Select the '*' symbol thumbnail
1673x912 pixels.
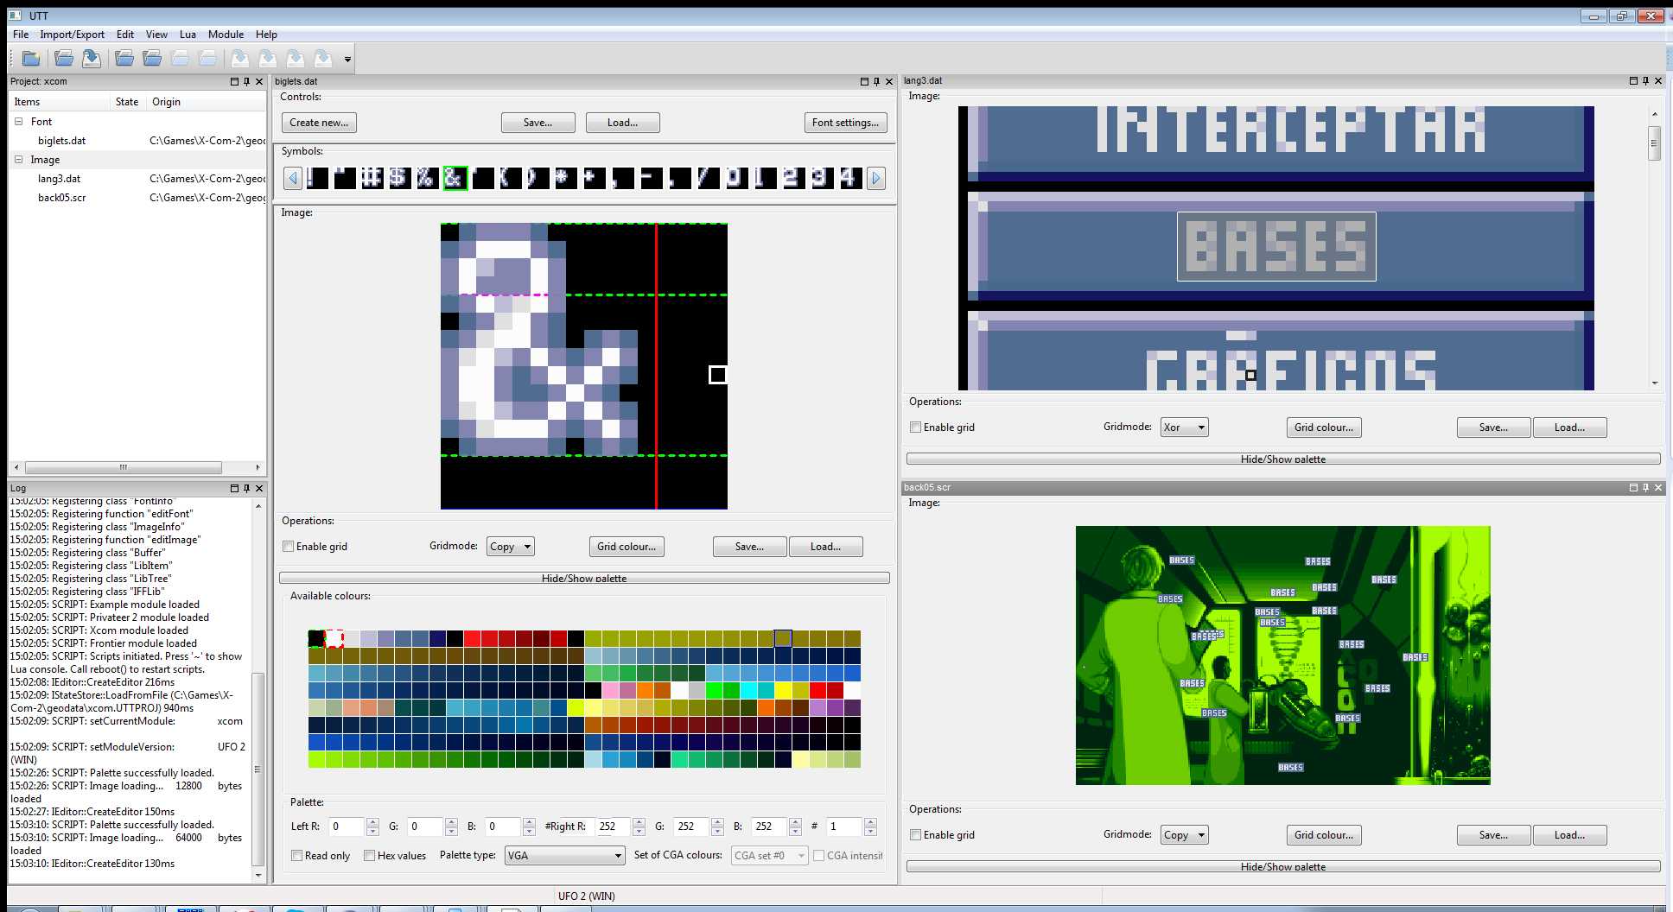(565, 178)
